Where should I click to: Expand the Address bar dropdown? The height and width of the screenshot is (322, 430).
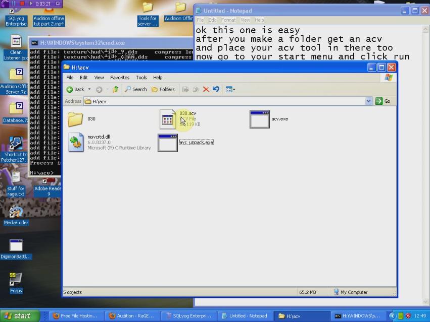(368, 101)
